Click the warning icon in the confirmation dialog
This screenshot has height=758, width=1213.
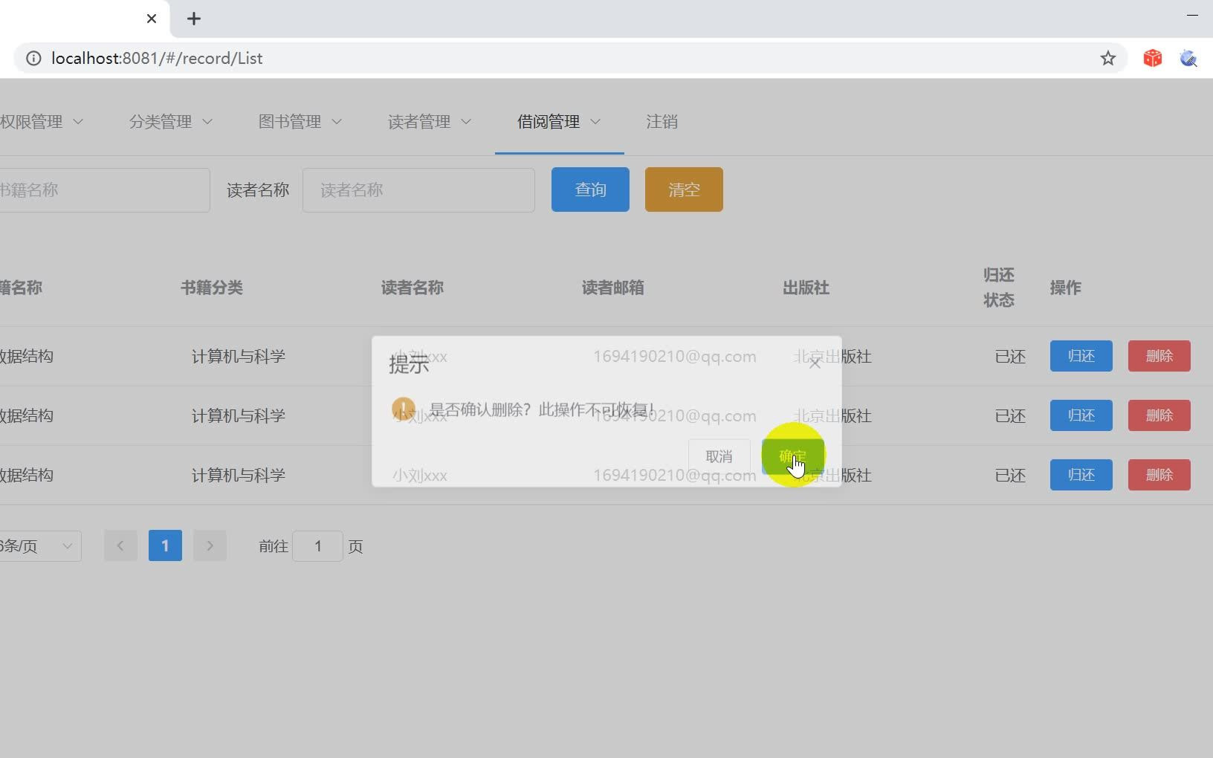[404, 409]
